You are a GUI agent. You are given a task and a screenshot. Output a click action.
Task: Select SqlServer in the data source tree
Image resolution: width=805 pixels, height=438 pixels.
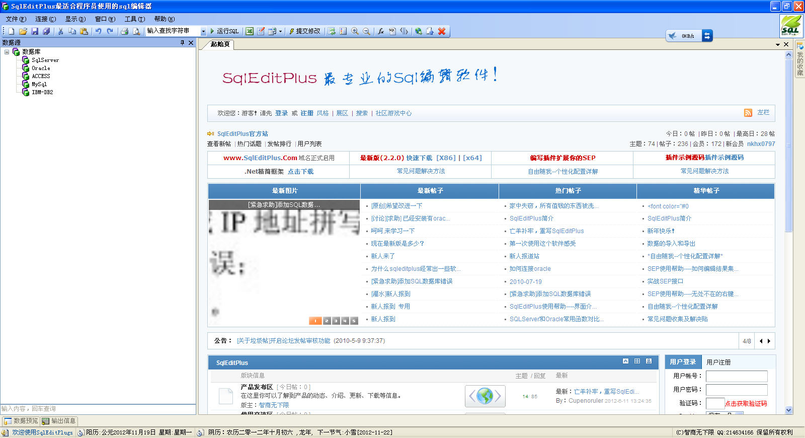pyautogui.click(x=45, y=60)
